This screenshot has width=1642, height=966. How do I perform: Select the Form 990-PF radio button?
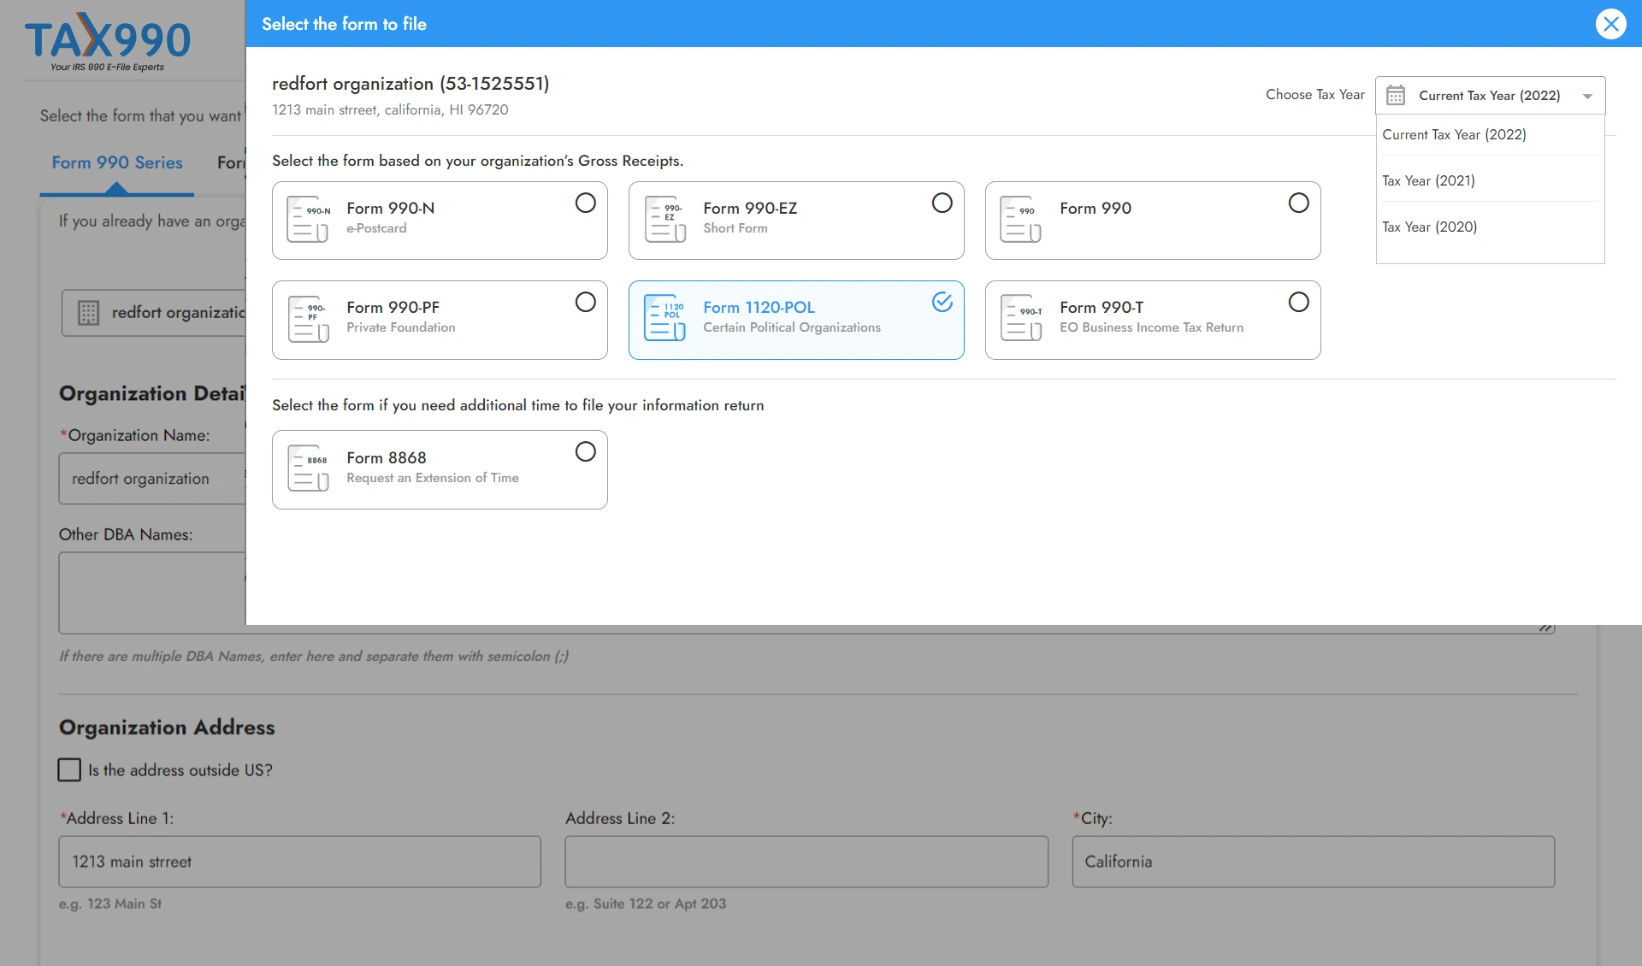586,302
